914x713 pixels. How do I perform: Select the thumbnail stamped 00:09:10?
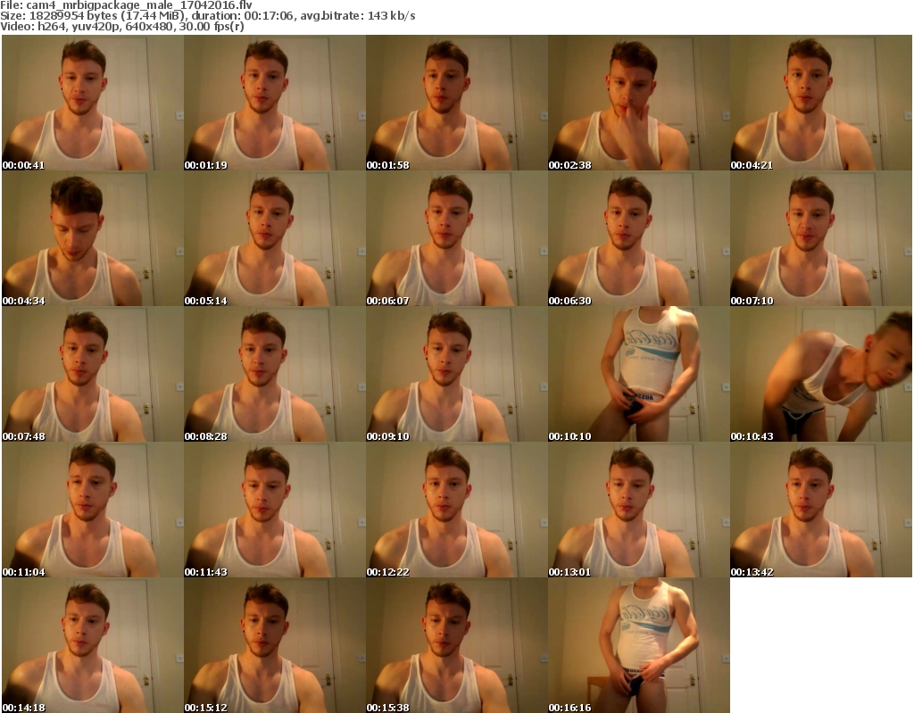[x=456, y=374]
